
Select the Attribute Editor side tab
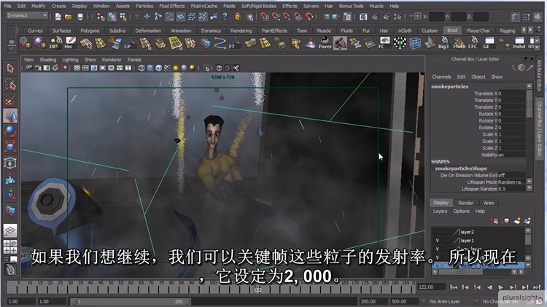click(x=539, y=75)
